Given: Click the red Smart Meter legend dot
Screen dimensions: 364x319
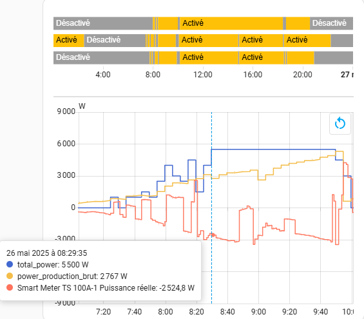Looking at the screenshot, I should [x=10, y=287].
